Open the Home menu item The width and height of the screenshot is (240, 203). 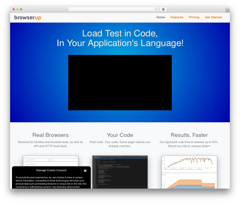click(x=161, y=17)
